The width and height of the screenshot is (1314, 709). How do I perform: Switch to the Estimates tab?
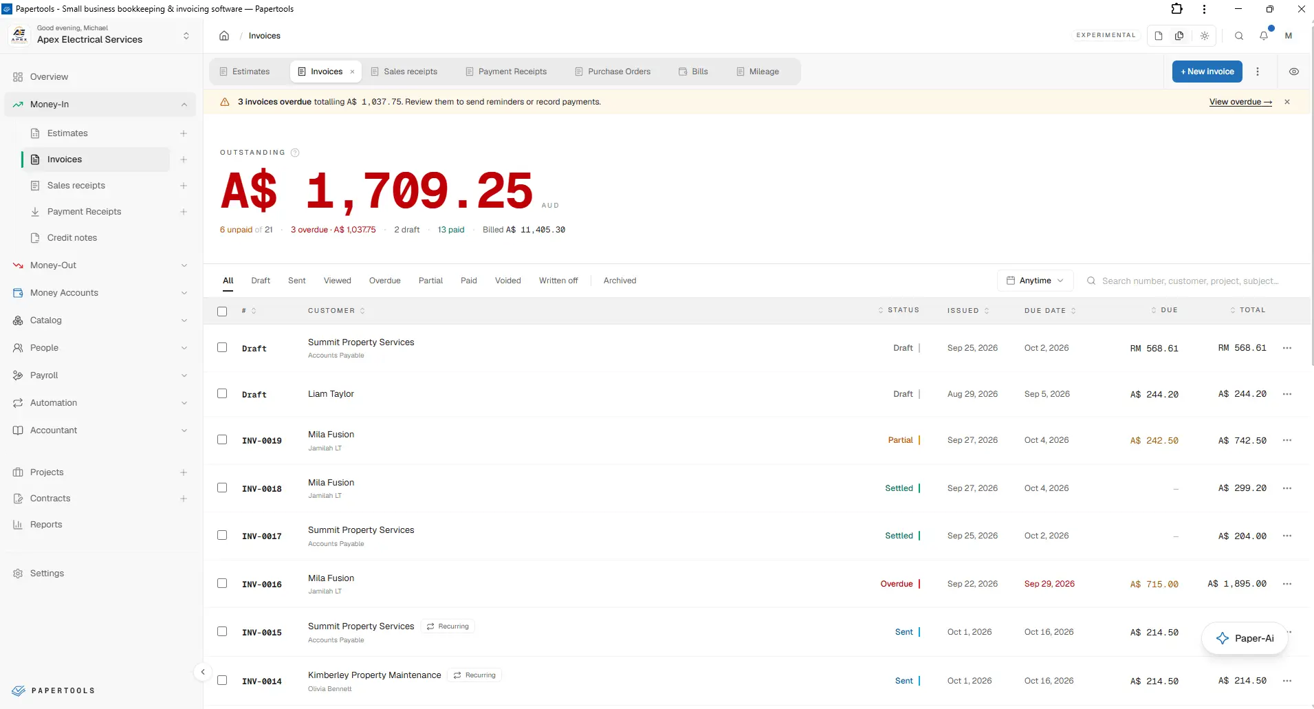point(245,72)
